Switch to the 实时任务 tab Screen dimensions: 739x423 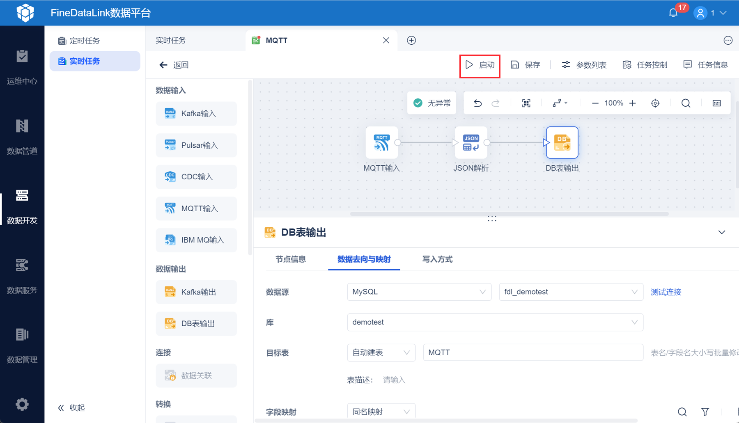tap(171, 40)
